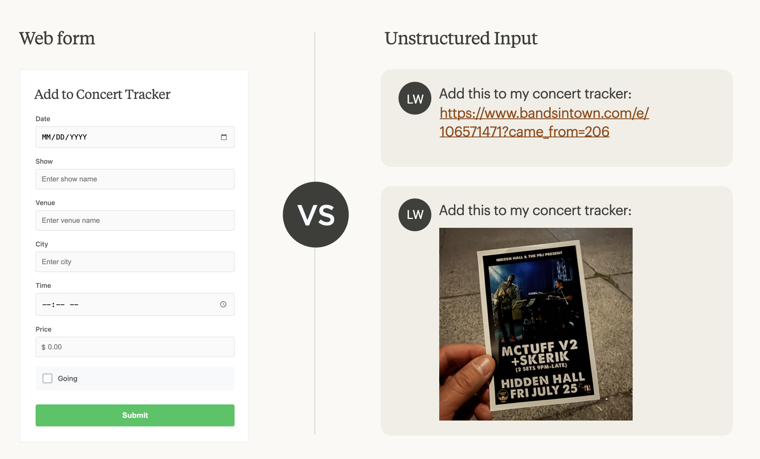
Task: Click the Enter venue name field
Action: 135,221
